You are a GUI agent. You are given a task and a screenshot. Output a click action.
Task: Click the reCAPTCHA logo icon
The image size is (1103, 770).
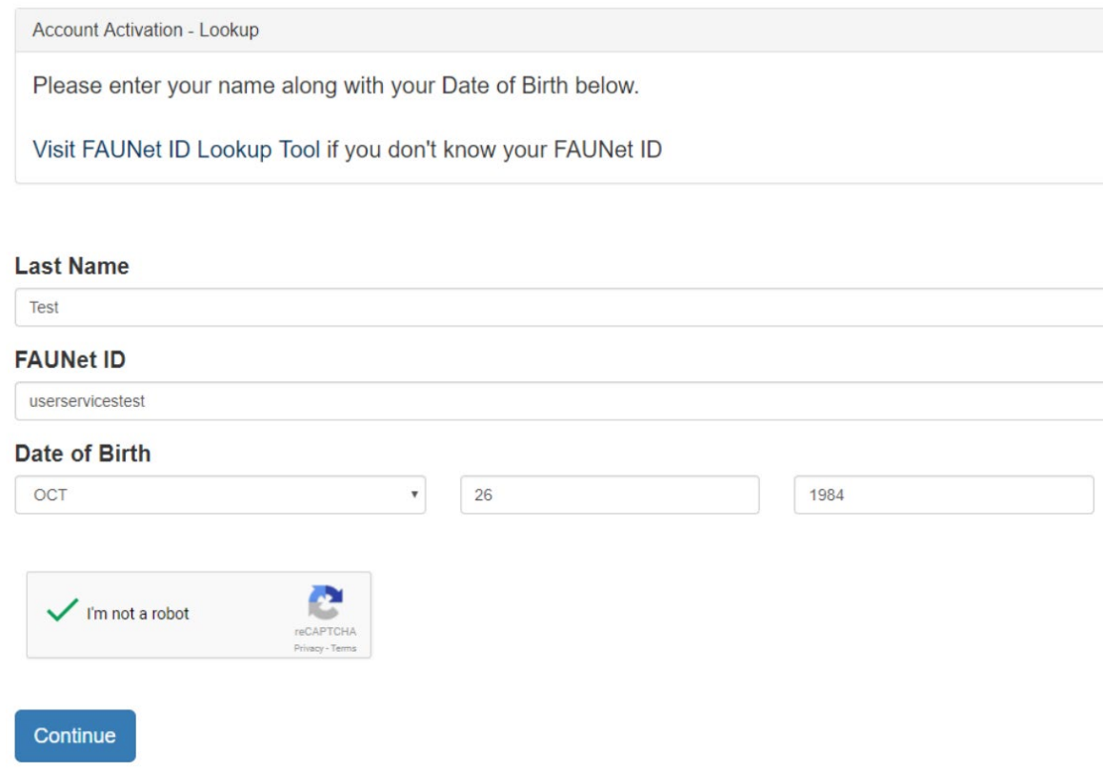[x=325, y=602]
